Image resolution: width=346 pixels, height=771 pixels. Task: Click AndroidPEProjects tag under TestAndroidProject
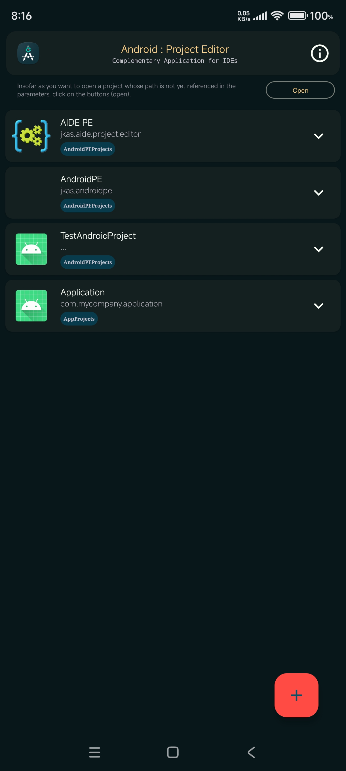[88, 262]
